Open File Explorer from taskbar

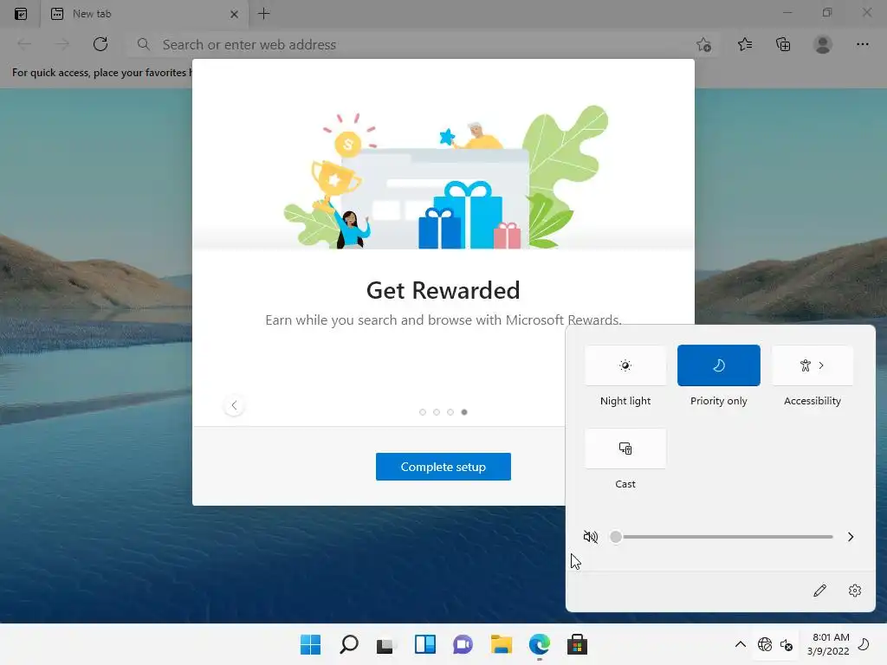(x=502, y=644)
